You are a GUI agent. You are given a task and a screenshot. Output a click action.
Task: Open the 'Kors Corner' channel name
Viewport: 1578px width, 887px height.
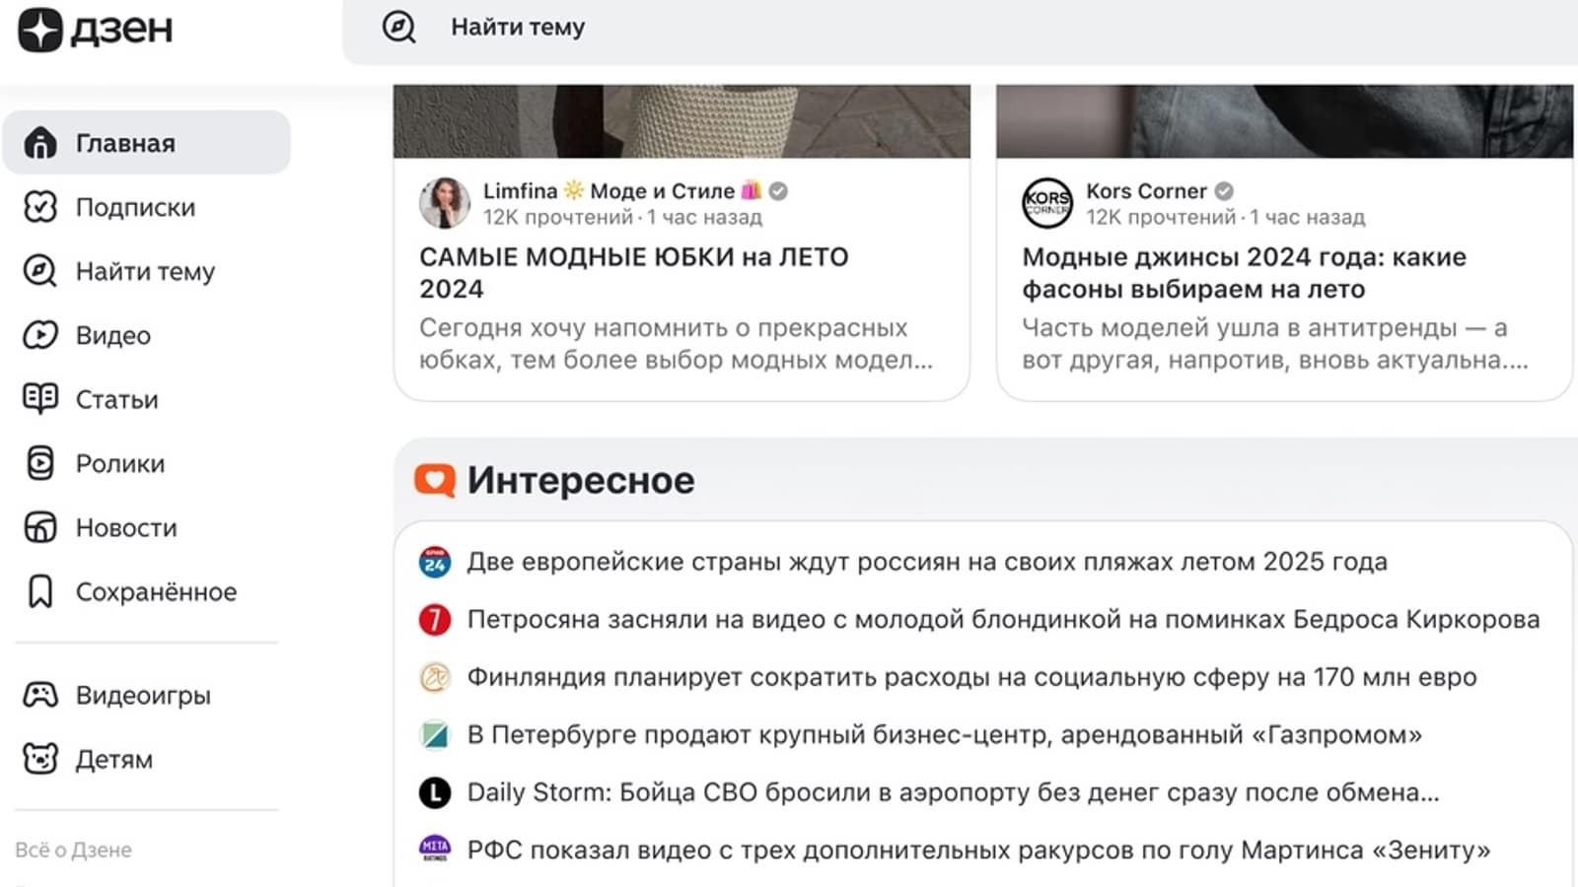point(1146,191)
